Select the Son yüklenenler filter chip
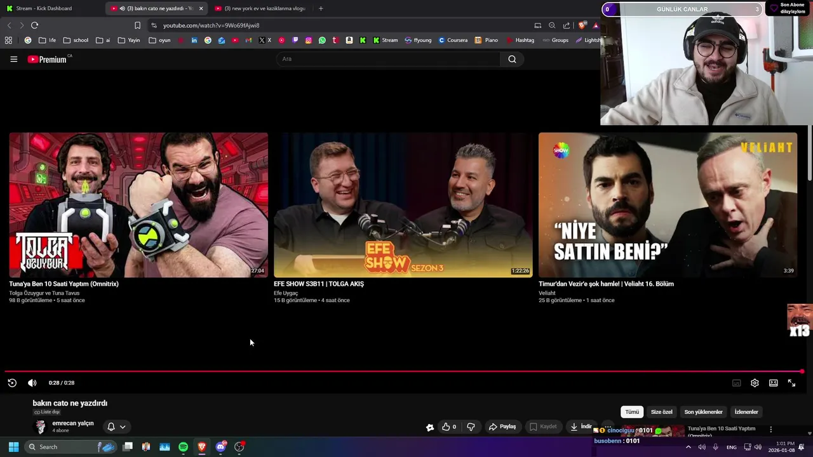813x457 pixels. 703,412
